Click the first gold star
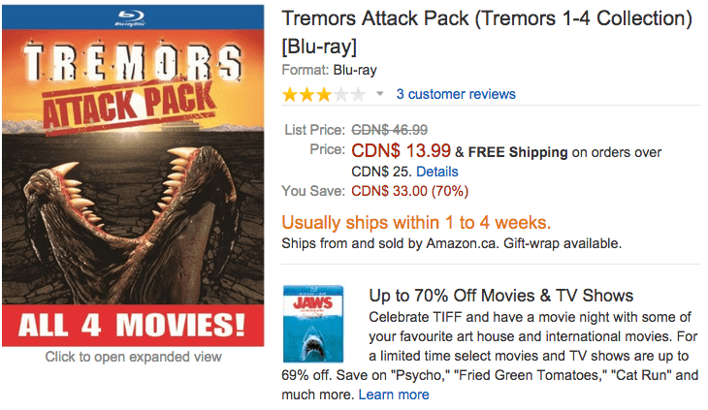This screenshot has width=708, height=410. [x=290, y=95]
